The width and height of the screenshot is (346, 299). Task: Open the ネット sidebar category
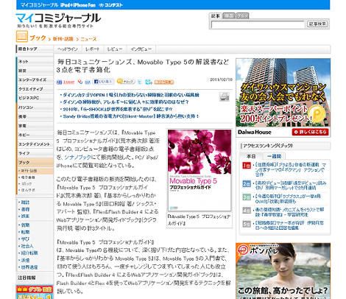(35, 61)
